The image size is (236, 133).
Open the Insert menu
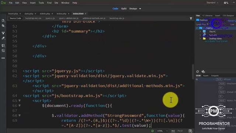(33, 3)
